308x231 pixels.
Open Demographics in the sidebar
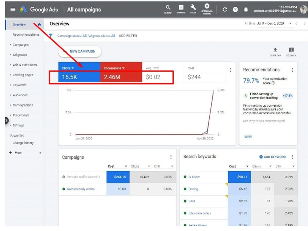(x=23, y=105)
